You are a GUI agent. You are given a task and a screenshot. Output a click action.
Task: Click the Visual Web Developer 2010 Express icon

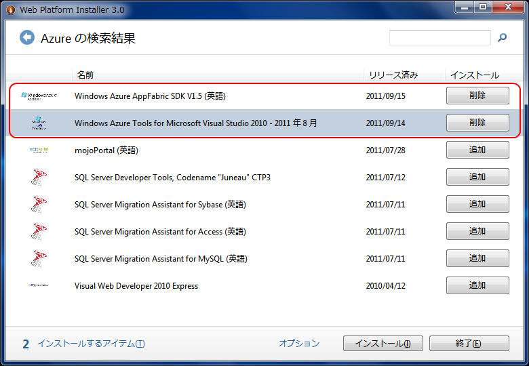[39, 285]
